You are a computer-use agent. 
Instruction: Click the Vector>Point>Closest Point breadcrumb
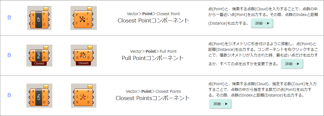[153, 14]
